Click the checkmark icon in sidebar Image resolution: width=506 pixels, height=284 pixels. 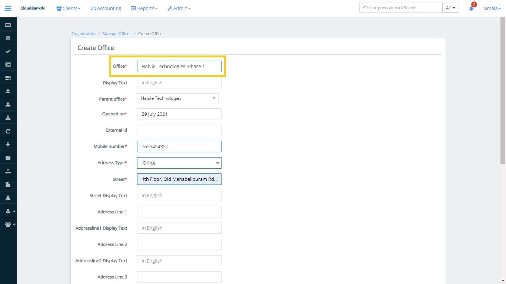8,51
